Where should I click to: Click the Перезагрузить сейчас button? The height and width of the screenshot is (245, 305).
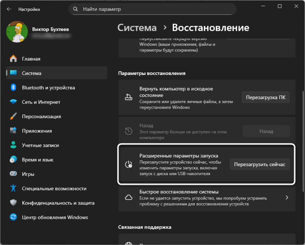[260, 164]
